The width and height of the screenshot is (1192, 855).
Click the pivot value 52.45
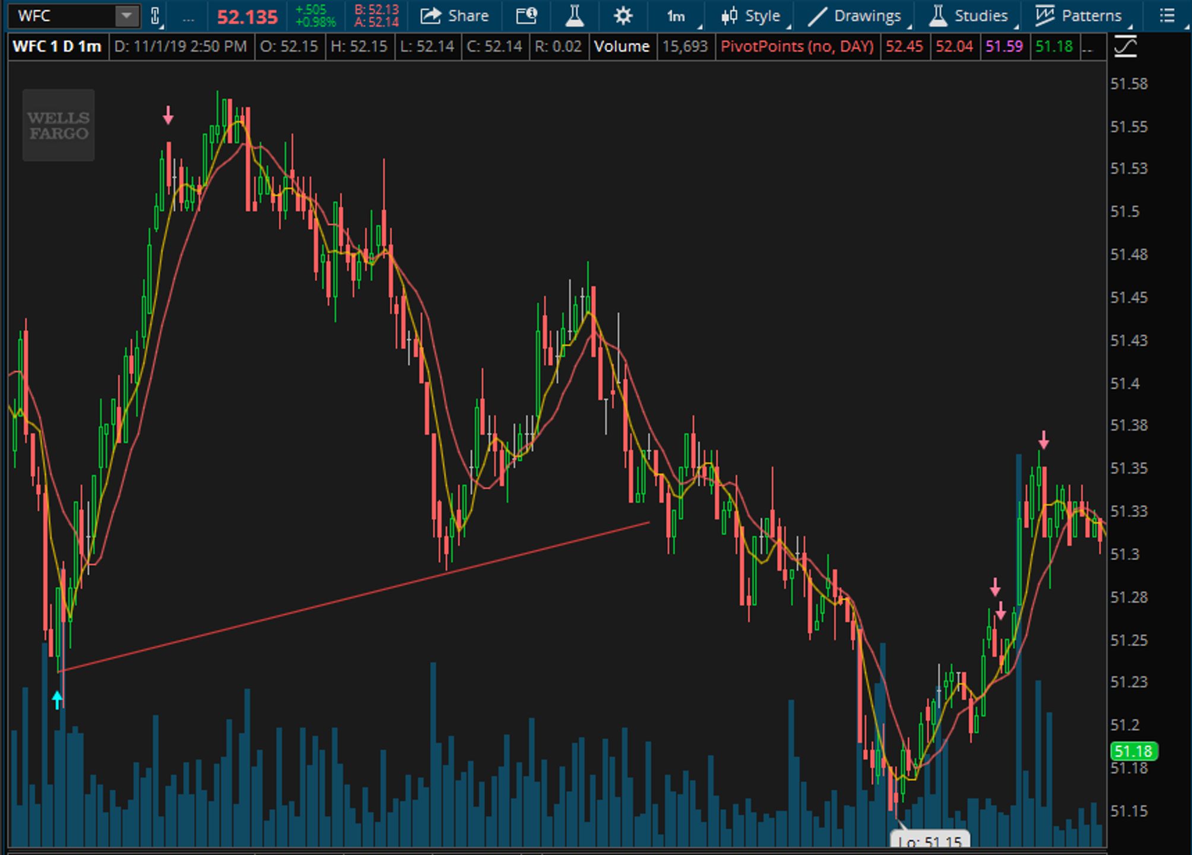tap(903, 46)
